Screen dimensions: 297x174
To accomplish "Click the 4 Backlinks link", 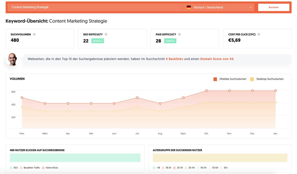I will point(174,59).
